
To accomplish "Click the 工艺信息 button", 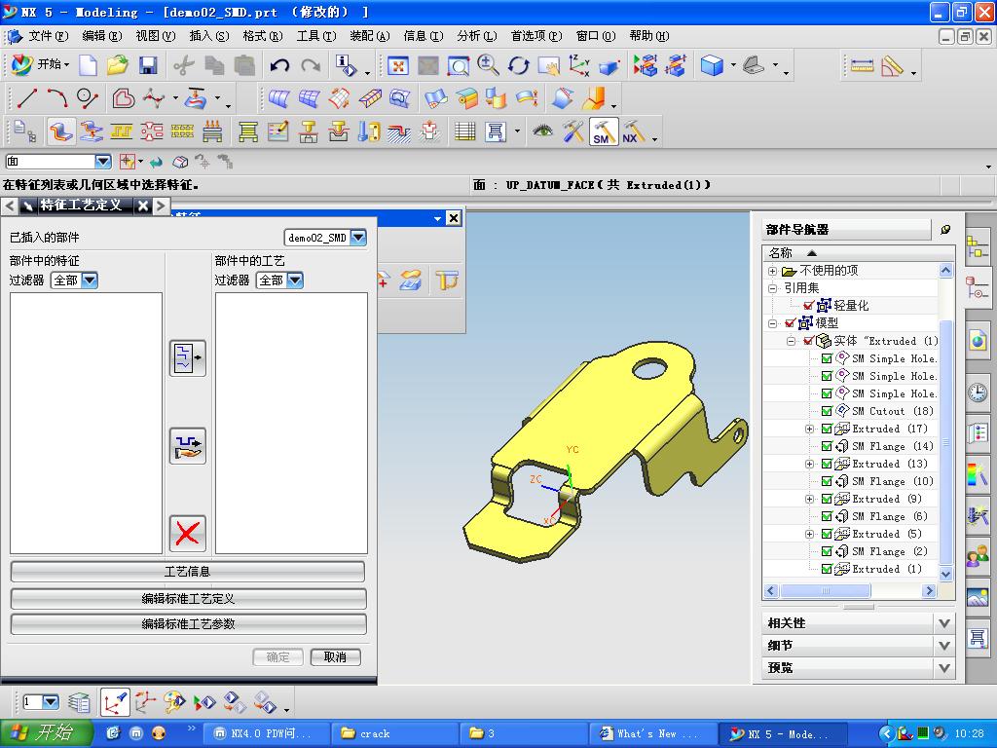I will click(188, 572).
